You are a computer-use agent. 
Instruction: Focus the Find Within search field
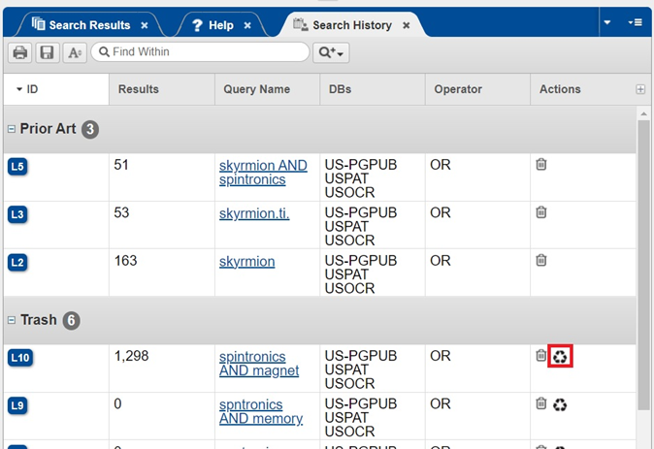(200, 52)
